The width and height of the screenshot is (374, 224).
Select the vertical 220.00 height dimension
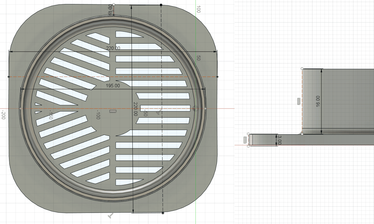(135, 109)
